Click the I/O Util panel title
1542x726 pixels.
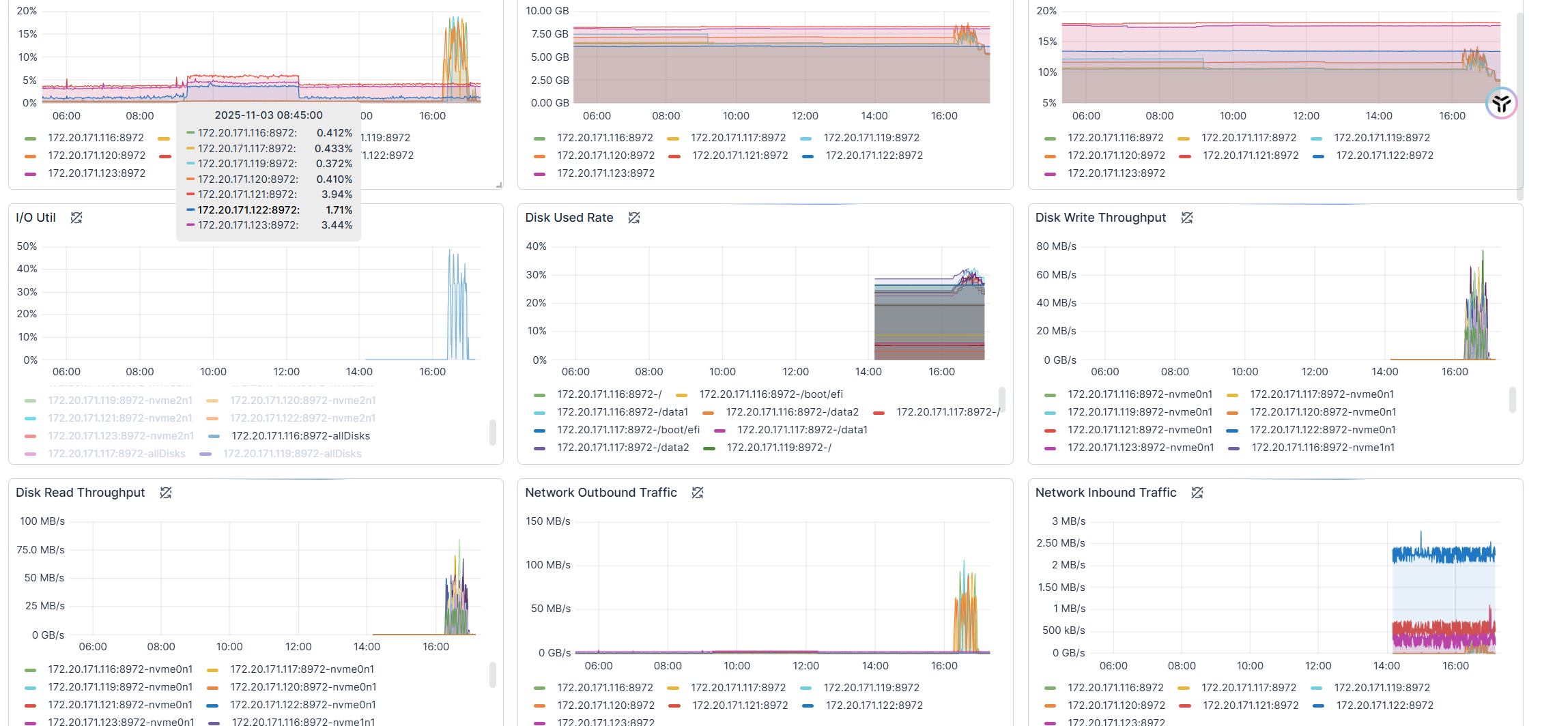35,218
